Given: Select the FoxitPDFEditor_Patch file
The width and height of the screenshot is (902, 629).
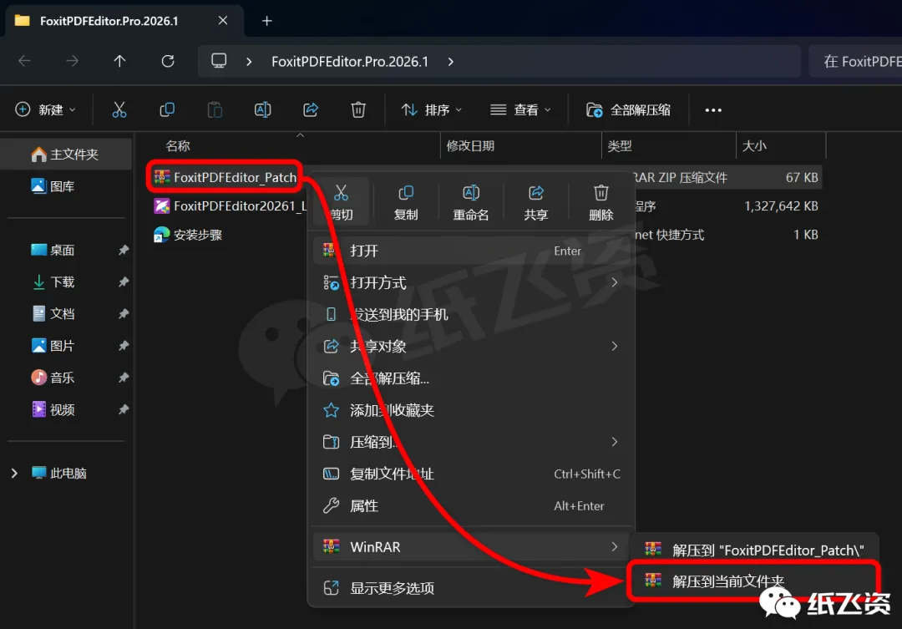Looking at the screenshot, I should tap(225, 177).
